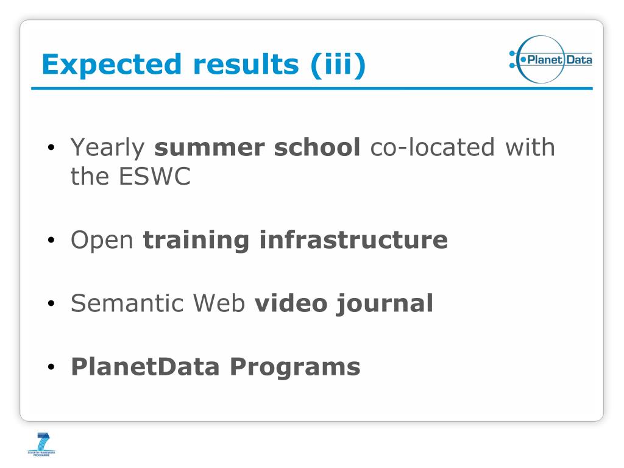Select the bullet before Open training infrastructure
This screenshot has height=468, width=624.
(51, 240)
